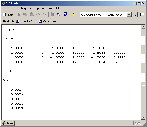Click the Paste clipboard icon
Viewport: 147px width, 127px height.
(x=32, y=14)
